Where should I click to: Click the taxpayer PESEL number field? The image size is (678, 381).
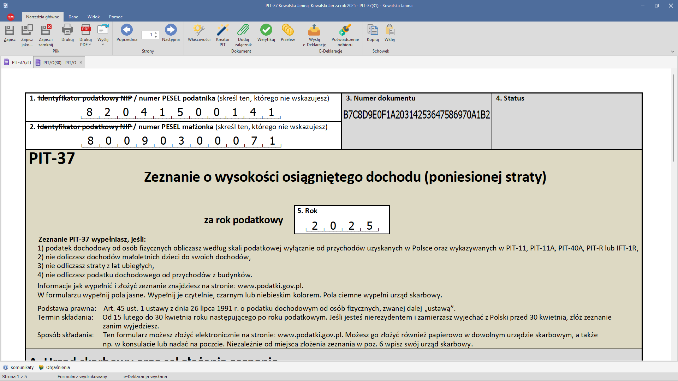181,113
